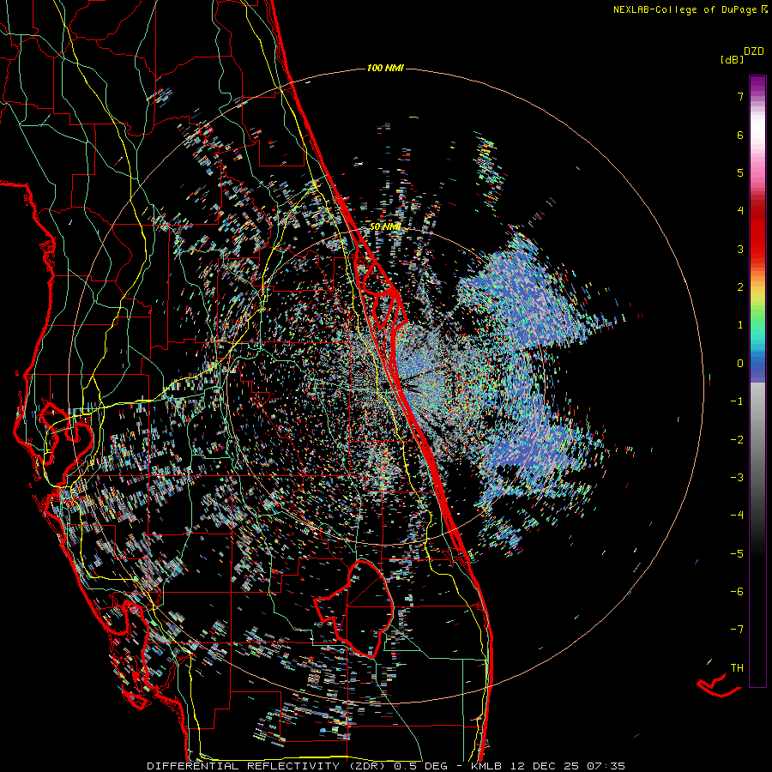Click the -7 value on the color scale
This screenshot has width=772, height=772.
click(737, 630)
